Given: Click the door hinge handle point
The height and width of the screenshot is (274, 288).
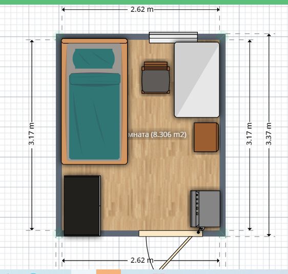Looking at the screenshot, I should [x=198, y=232].
